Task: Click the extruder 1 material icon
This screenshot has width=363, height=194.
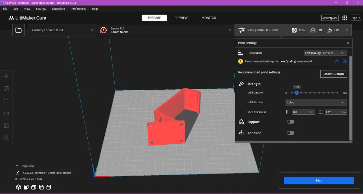Action: coord(103,30)
